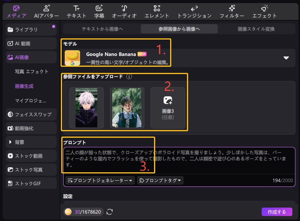300x221 pixels.
Task: Click the ストック写真 stock photo icon
Action: 10,170
